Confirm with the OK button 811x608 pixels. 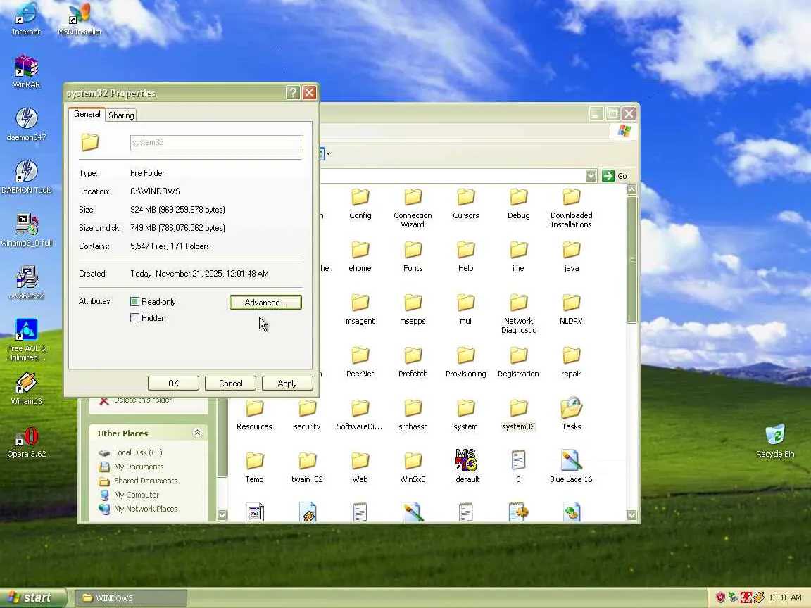pyautogui.click(x=173, y=383)
